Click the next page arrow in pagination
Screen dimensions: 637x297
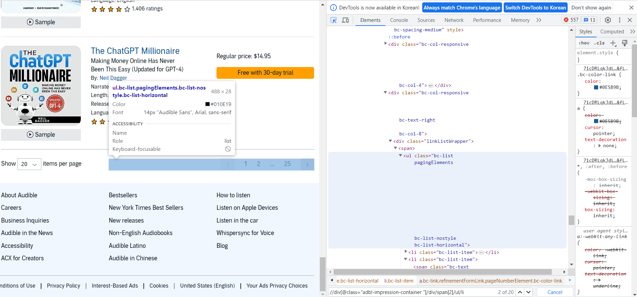click(307, 164)
